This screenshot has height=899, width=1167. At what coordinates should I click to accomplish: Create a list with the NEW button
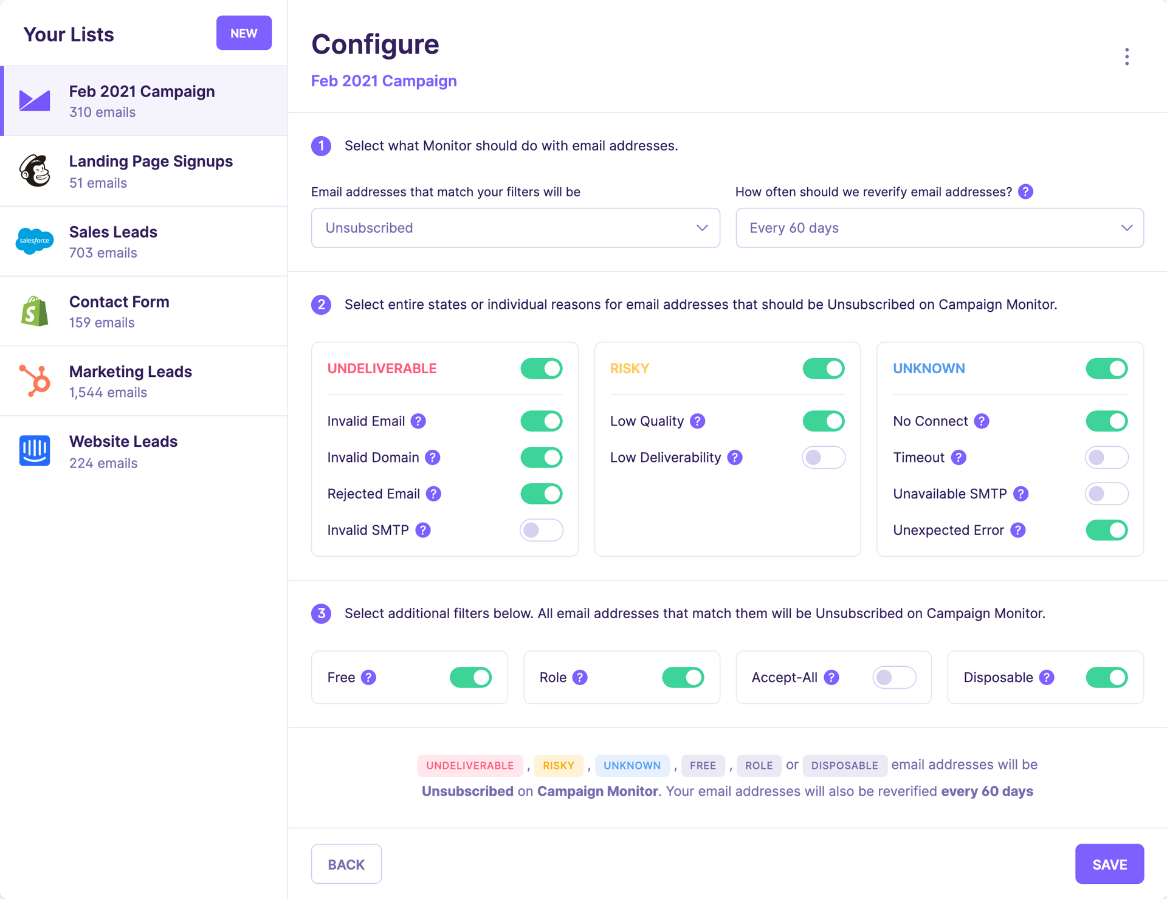point(244,33)
